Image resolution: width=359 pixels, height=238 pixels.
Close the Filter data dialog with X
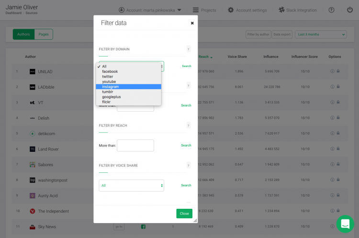tap(192, 23)
